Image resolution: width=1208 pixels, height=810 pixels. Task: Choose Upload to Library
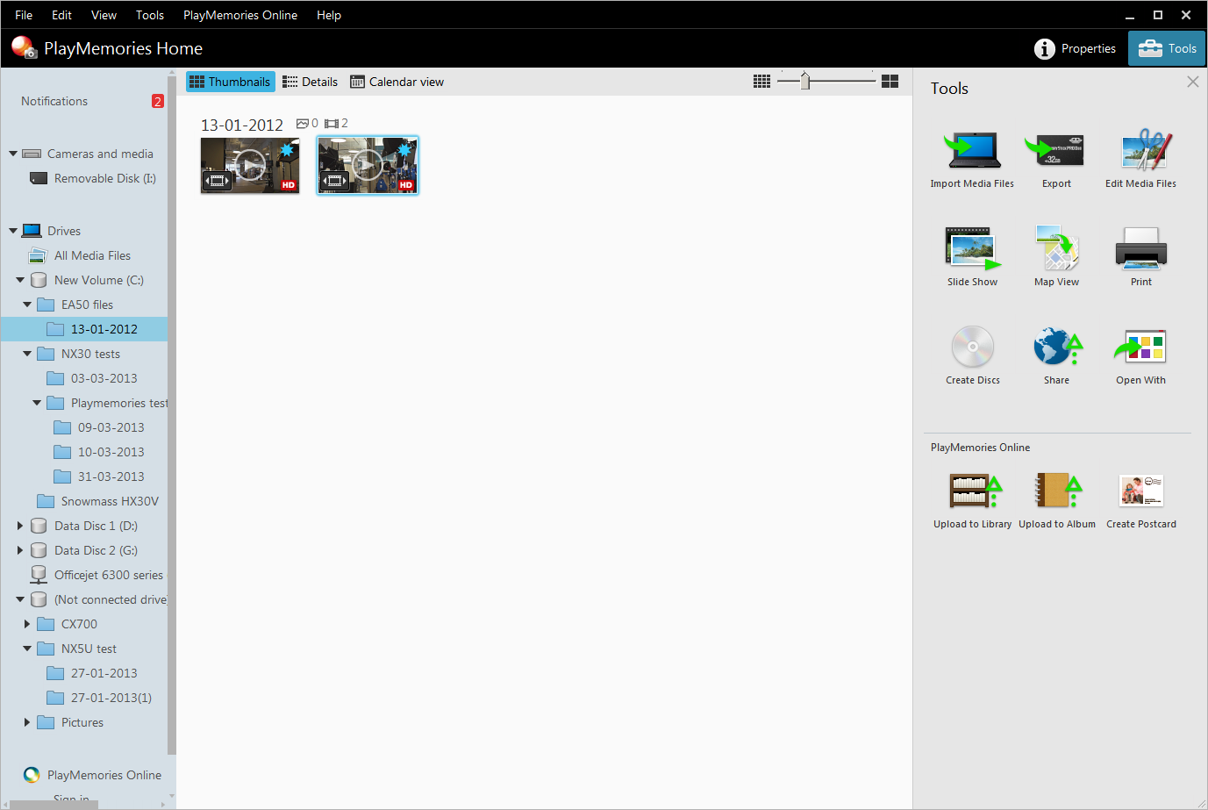click(972, 500)
